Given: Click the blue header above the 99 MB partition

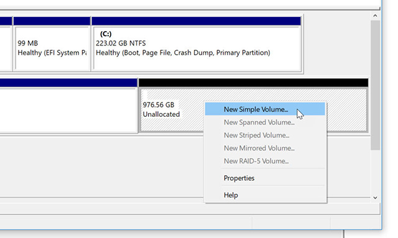Looking at the screenshot, I should (x=52, y=21).
